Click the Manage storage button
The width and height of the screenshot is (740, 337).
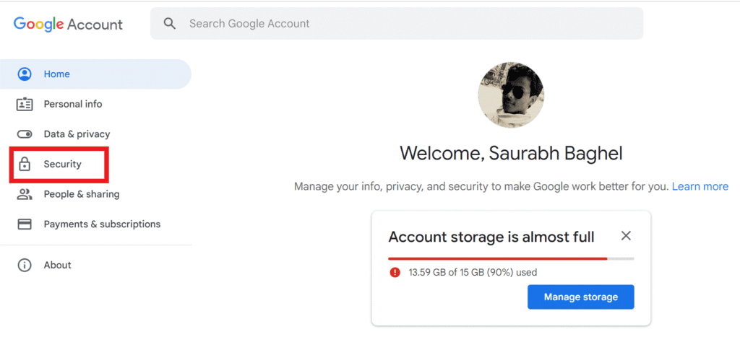tap(580, 297)
